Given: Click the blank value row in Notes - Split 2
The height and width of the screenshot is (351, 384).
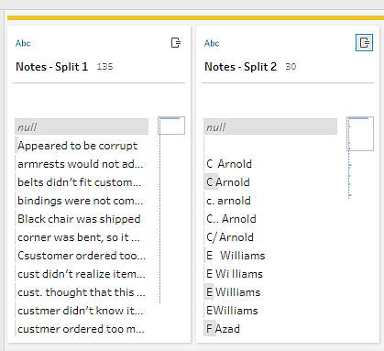Looking at the screenshot, I should tap(270, 146).
